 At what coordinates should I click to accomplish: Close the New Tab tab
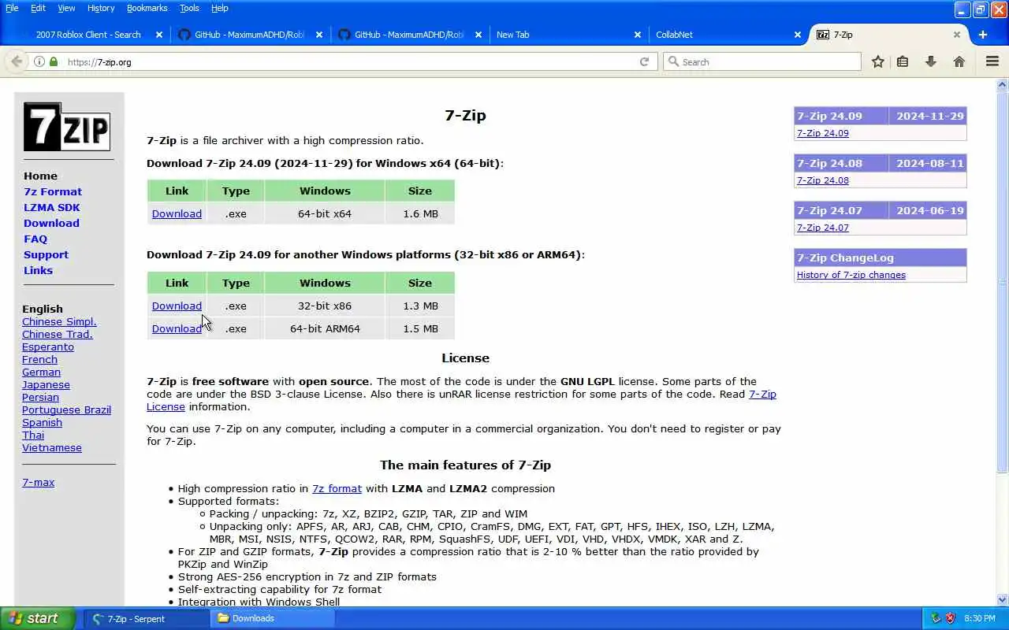[638, 35]
